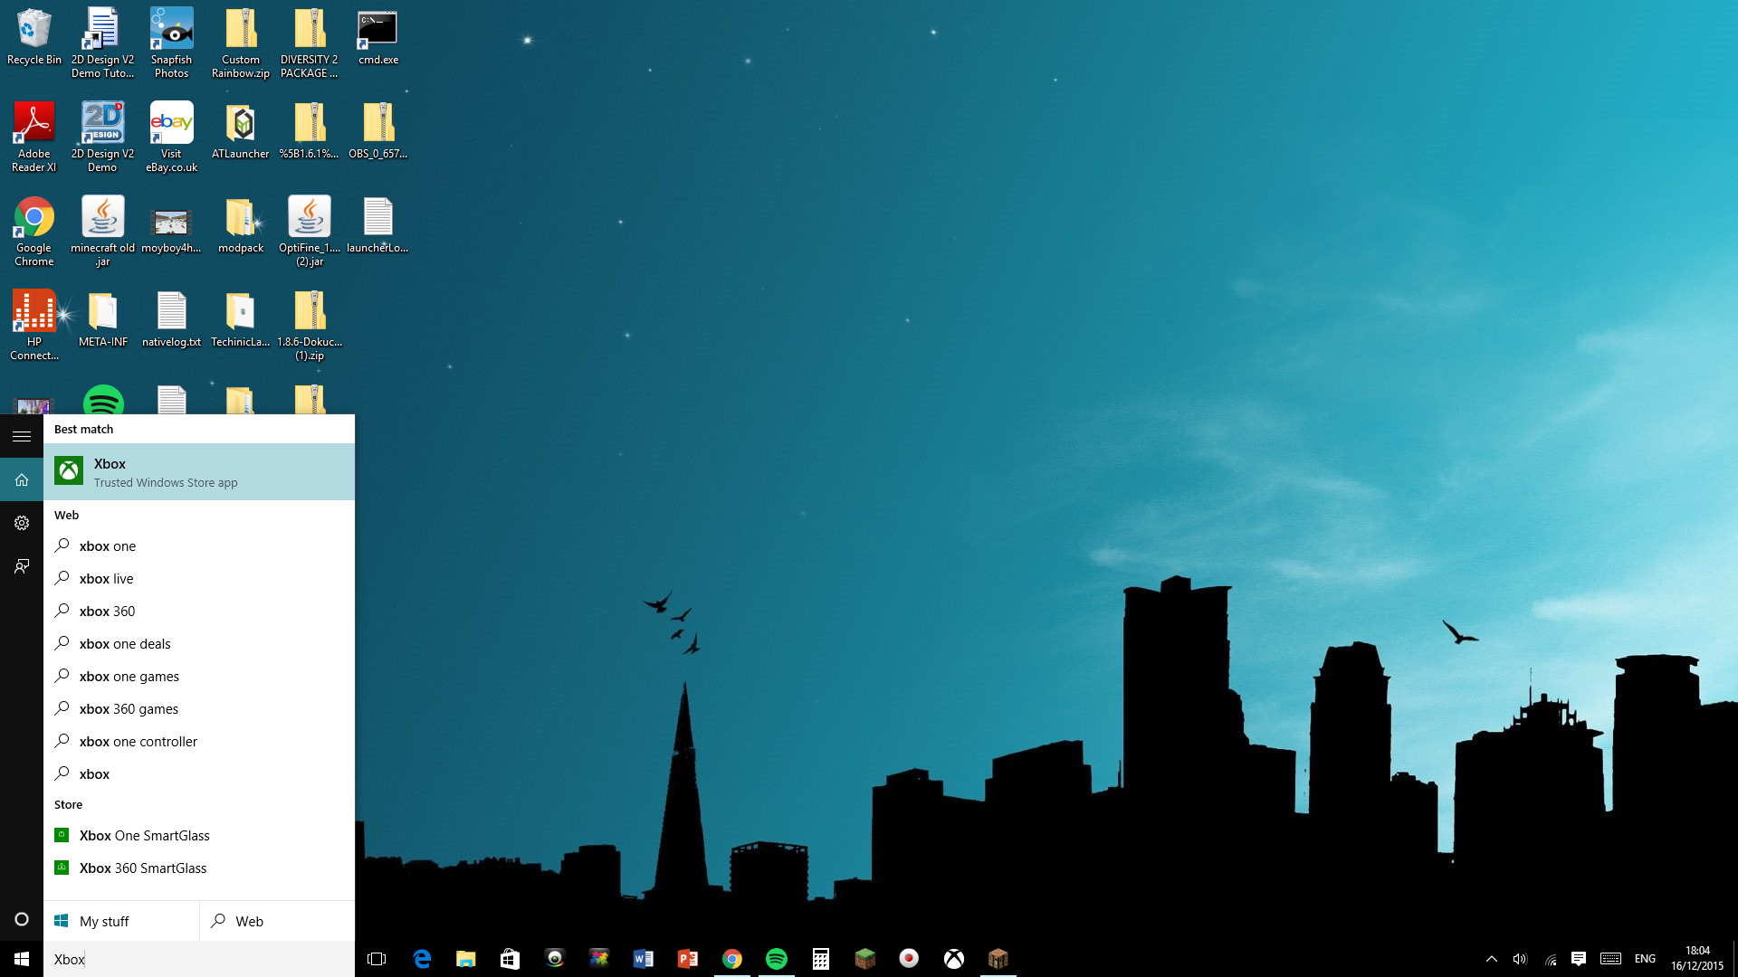This screenshot has height=977, width=1738.
Task: Show hidden system tray icons
Action: pos(1492,959)
